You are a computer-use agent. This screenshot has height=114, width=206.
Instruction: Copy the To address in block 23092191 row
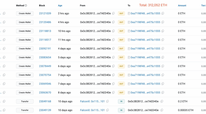tap(163, 48)
